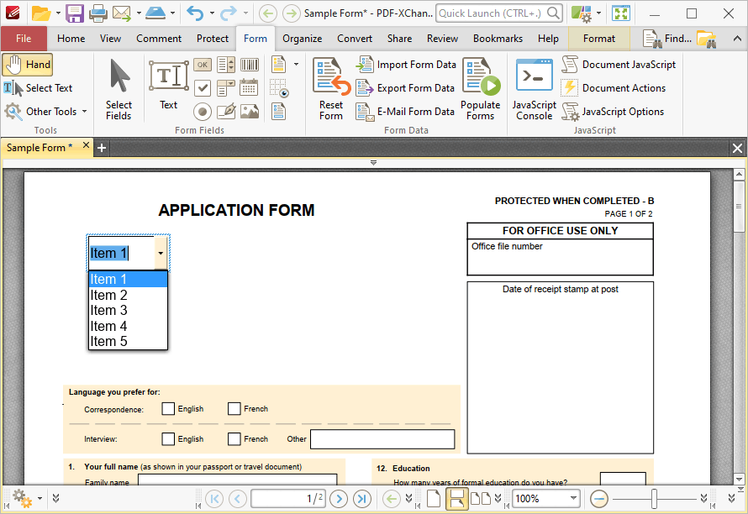Screen dimensions: 748x514
Task: Select the dropdown combo field tool
Action: tap(225, 87)
